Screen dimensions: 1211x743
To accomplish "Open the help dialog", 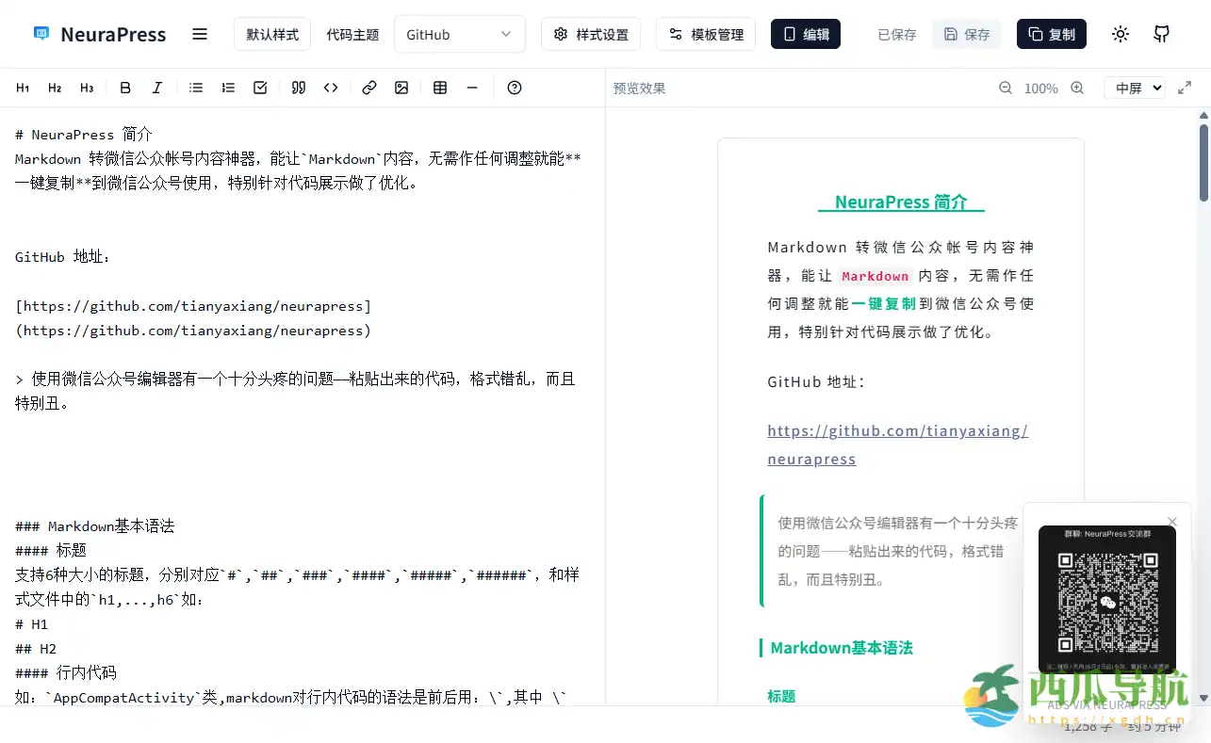I will point(514,87).
